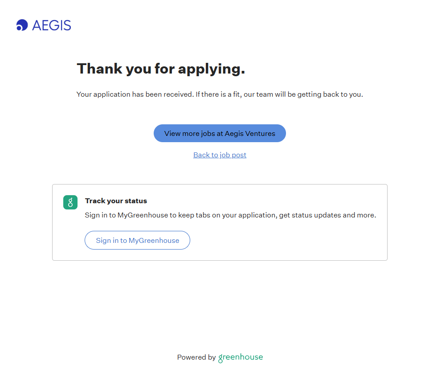
Task: Click the stylized g of footer greenhouse logo
Action: (x=221, y=358)
